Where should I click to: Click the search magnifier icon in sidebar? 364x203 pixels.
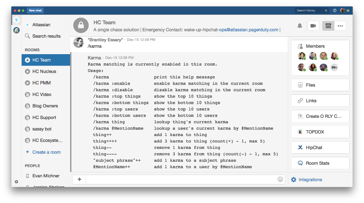27,36
